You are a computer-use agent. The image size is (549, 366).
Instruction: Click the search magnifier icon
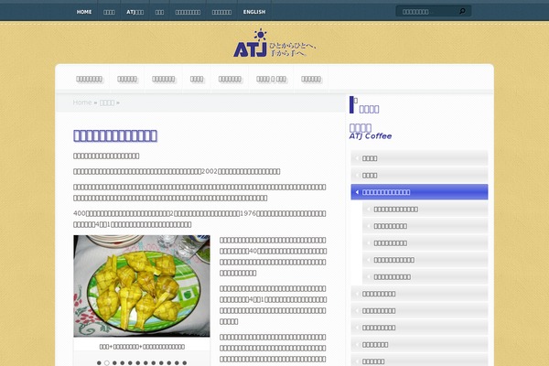click(462, 11)
